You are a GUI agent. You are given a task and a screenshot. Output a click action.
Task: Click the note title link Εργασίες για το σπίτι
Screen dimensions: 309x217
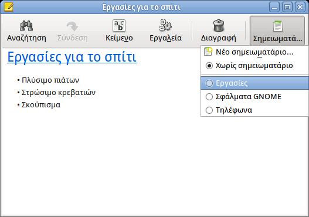point(72,57)
